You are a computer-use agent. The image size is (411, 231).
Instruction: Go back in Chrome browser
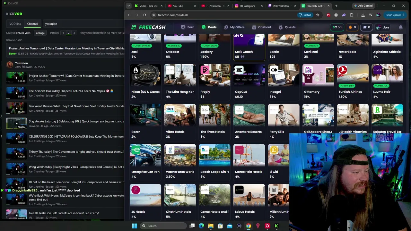[x=129, y=15]
